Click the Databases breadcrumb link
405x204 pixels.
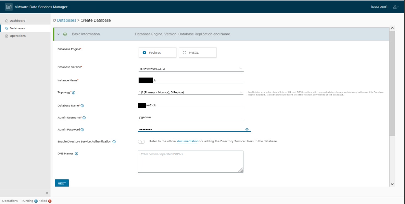(x=67, y=20)
